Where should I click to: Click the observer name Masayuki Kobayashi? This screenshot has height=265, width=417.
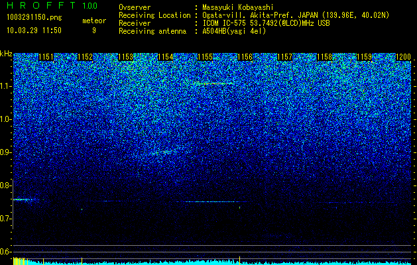click(238, 7)
